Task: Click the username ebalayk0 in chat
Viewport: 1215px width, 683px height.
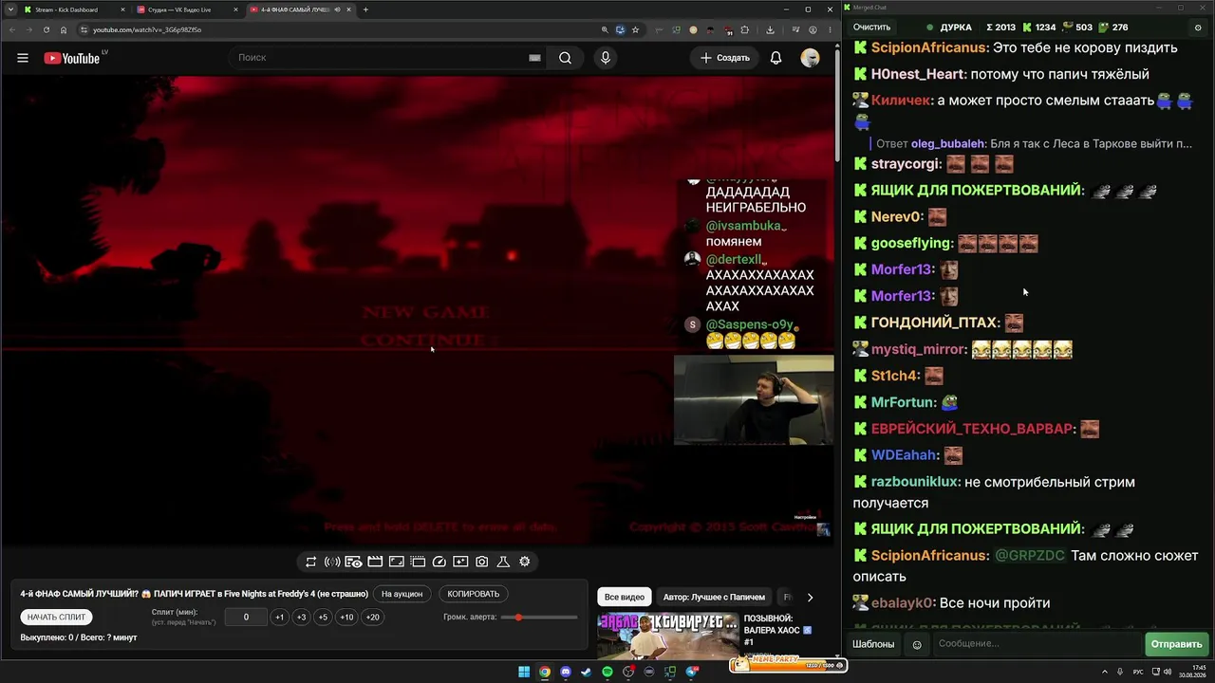Action: click(x=903, y=603)
